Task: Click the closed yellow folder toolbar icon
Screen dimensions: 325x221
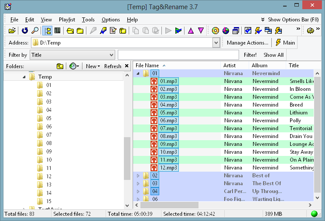Action: [80, 31]
